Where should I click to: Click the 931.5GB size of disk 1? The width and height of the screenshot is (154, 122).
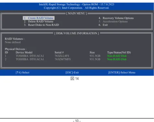95,56
